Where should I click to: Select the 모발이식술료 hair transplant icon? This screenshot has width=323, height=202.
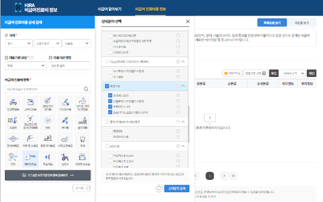click(x=48, y=141)
